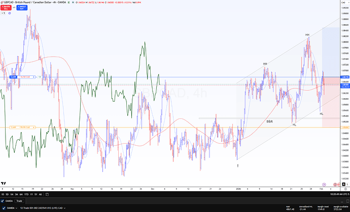The width and height of the screenshot is (350, 212).
Task: Click the round data-mode indicator left of the O price
Action: 73,3
